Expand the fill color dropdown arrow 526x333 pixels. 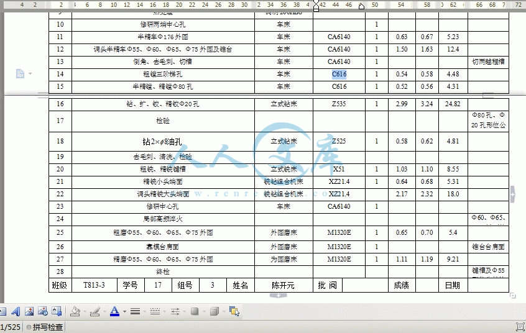(x=85, y=312)
